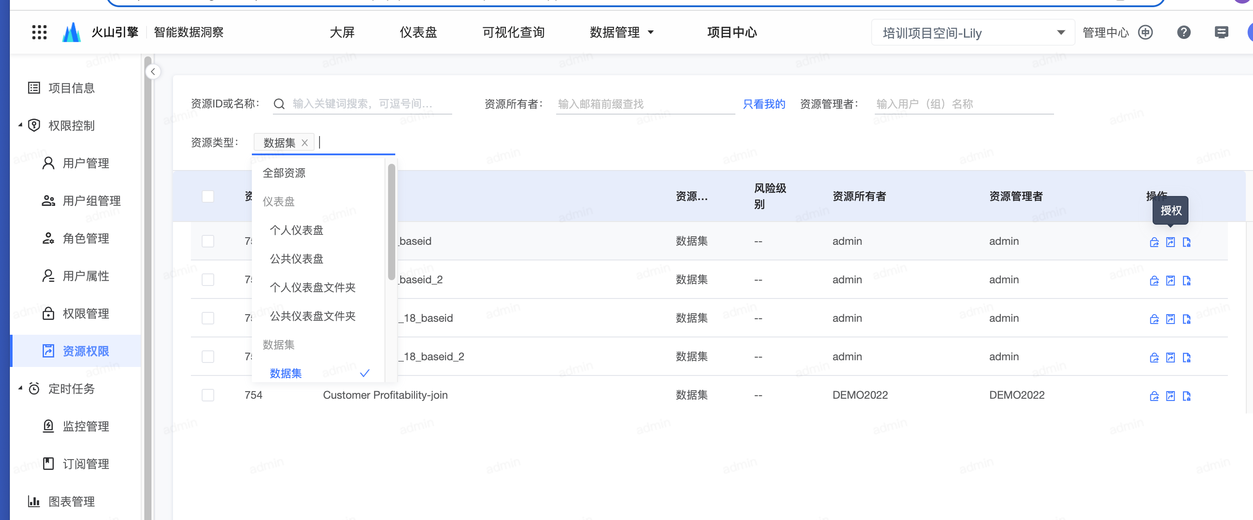Choose 全部资源 from the dropdown list

tap(284, 173)
